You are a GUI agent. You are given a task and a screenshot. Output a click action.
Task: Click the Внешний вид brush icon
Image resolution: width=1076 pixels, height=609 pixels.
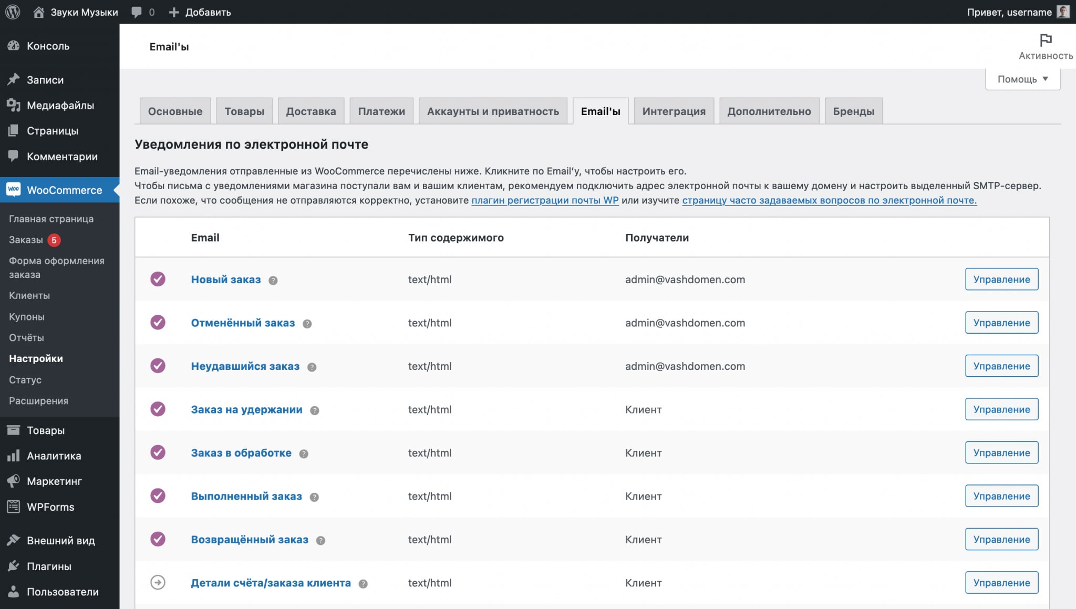13,540
